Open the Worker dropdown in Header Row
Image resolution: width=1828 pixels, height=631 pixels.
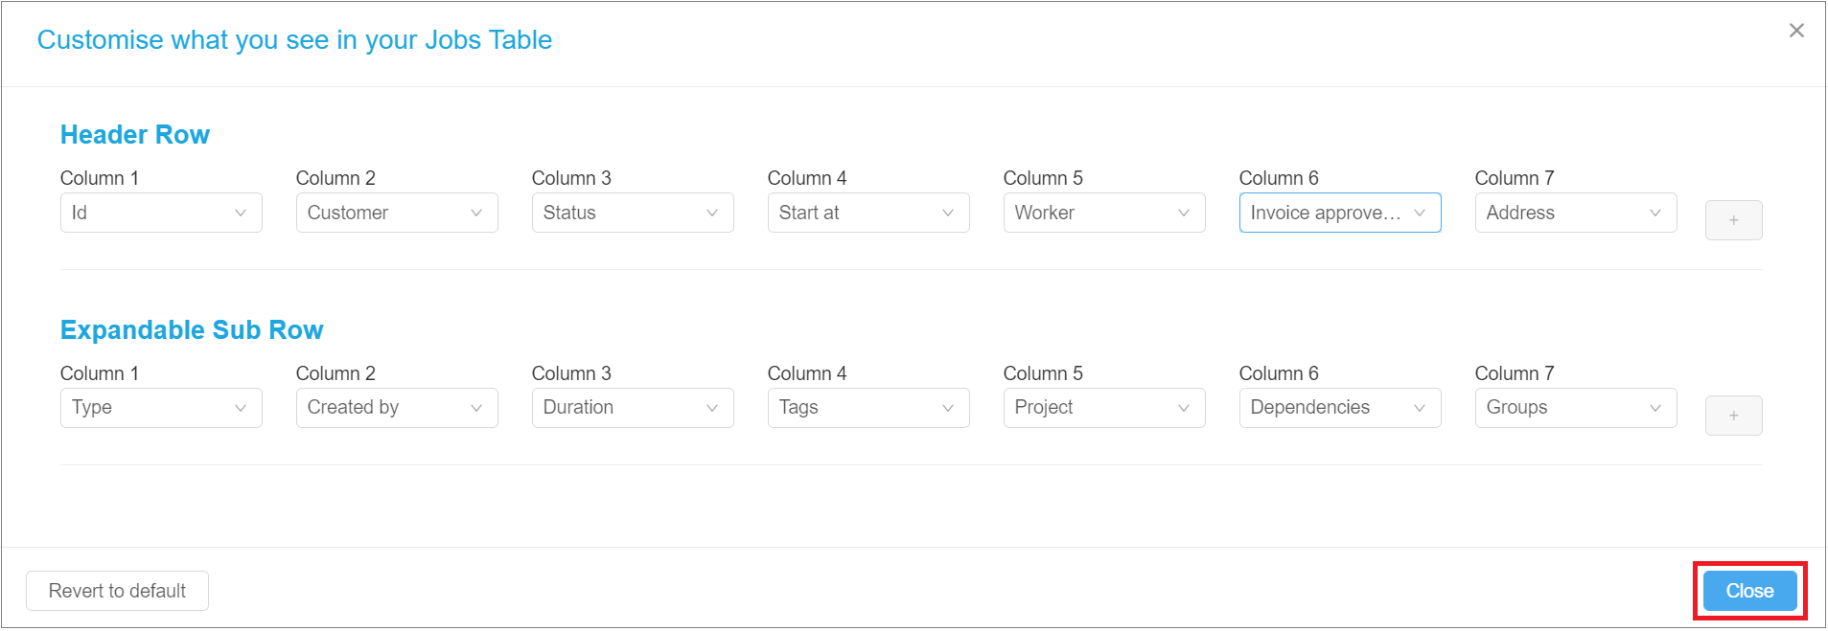pyautogui.click(x=1103, y=213)
